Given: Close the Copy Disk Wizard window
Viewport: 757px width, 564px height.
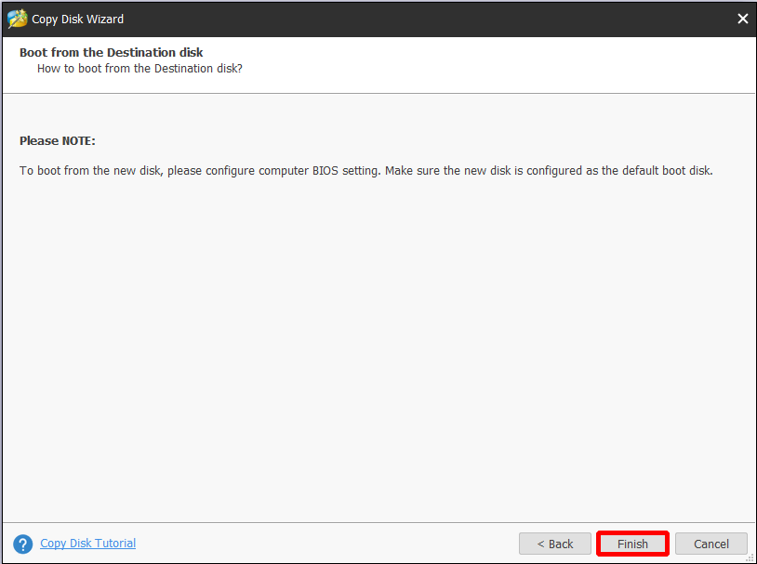Looking at the screenshot, I should [x=742, y=19].
